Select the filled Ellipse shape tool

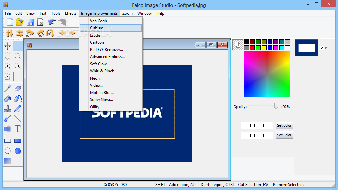point(18,151)
